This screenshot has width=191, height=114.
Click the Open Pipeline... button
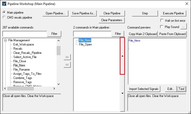[56, 13]
